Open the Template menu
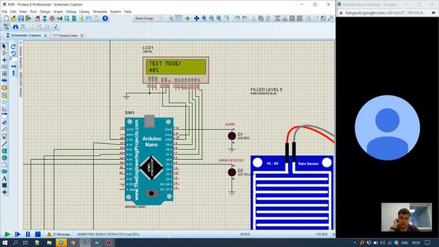This screenshot has width=439, height=247. (x=99, y=12)
